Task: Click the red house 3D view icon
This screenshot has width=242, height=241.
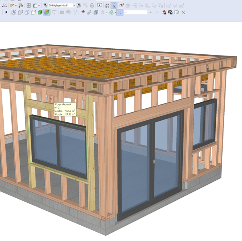Action: click(164, 12)
